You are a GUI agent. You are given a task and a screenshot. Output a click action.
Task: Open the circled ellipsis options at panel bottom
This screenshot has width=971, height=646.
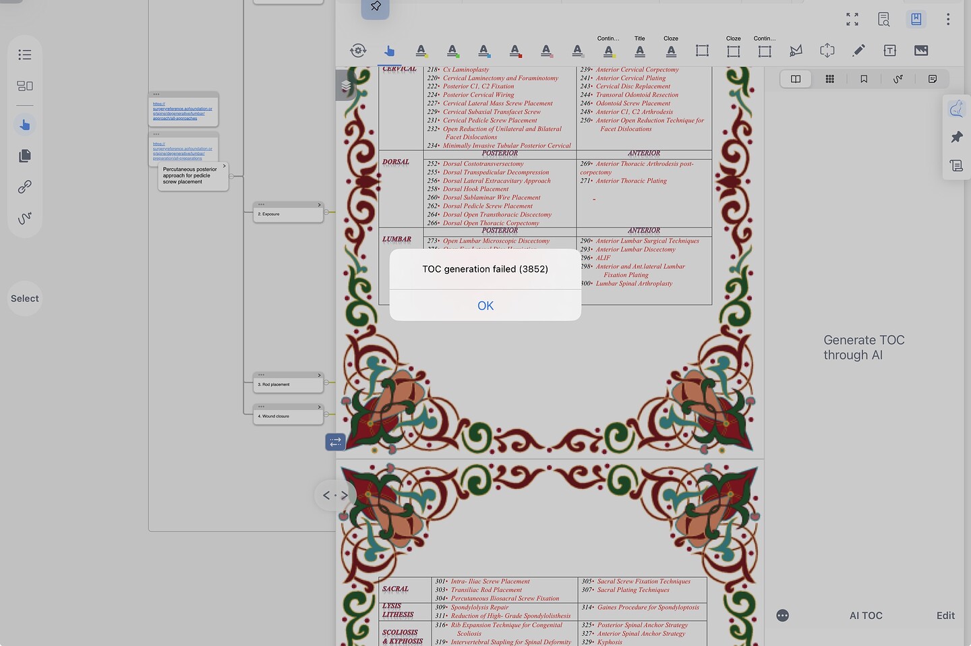[x=782, y=616]
